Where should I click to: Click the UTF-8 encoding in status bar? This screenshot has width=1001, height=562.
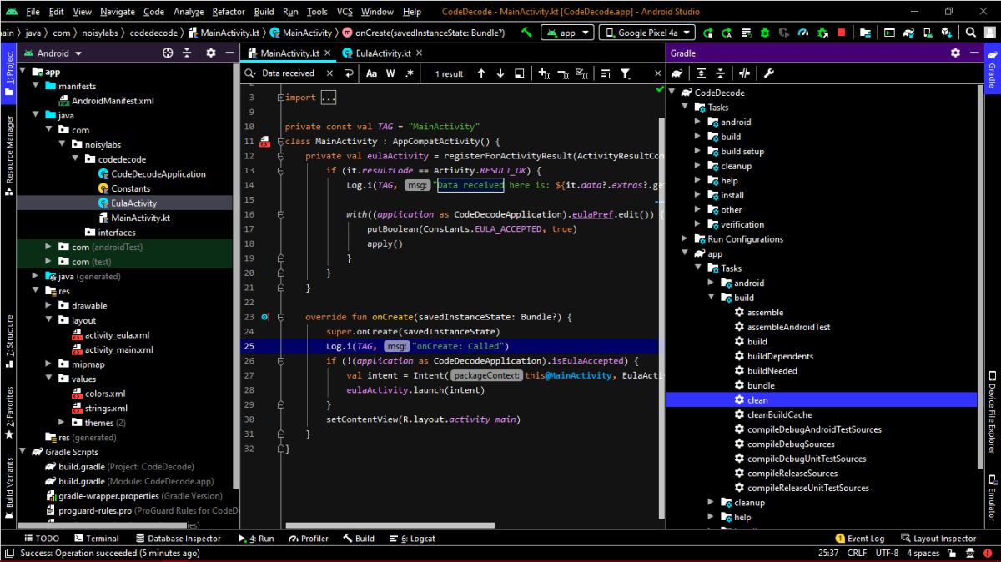coord(887,553)
